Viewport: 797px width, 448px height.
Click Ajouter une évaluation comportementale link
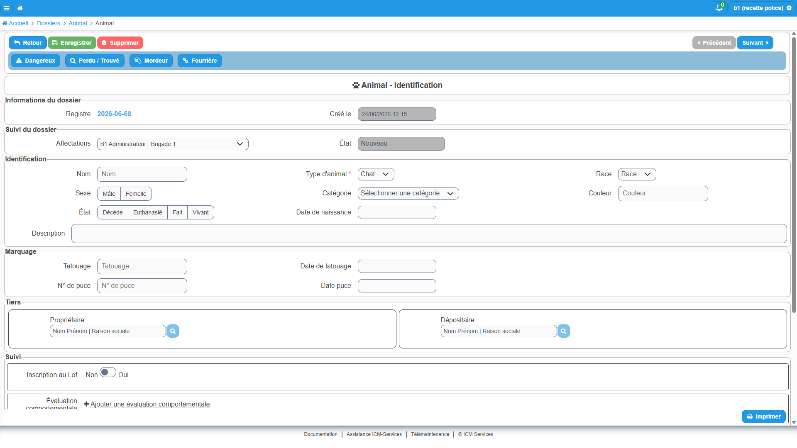tap(150, 404)
